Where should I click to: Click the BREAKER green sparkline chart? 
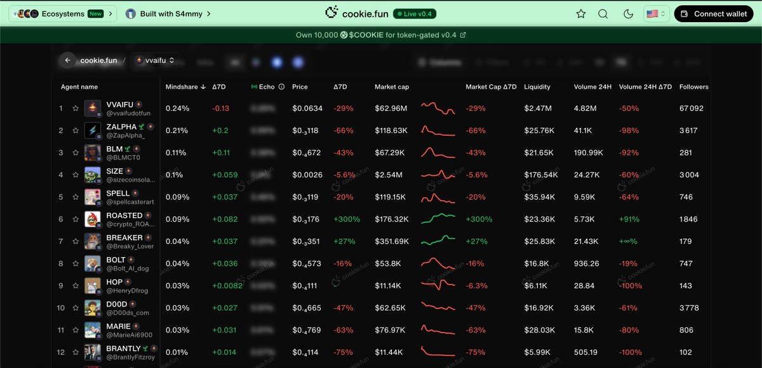point(438,241)
